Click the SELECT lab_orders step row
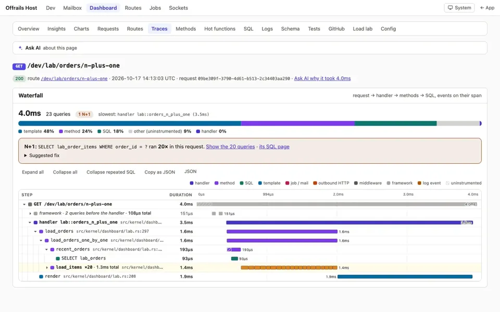The height and width of the screenshot is (312, 500). coord(250,258)
